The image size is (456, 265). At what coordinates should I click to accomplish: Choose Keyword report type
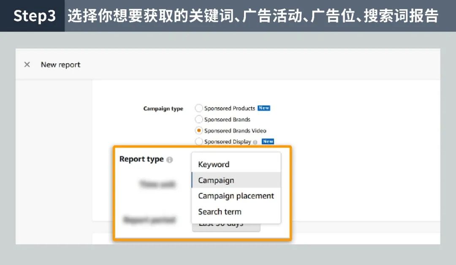point(236,164)
